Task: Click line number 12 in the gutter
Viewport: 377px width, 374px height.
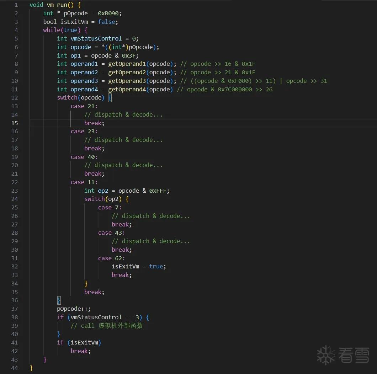Action: [15, 98]
